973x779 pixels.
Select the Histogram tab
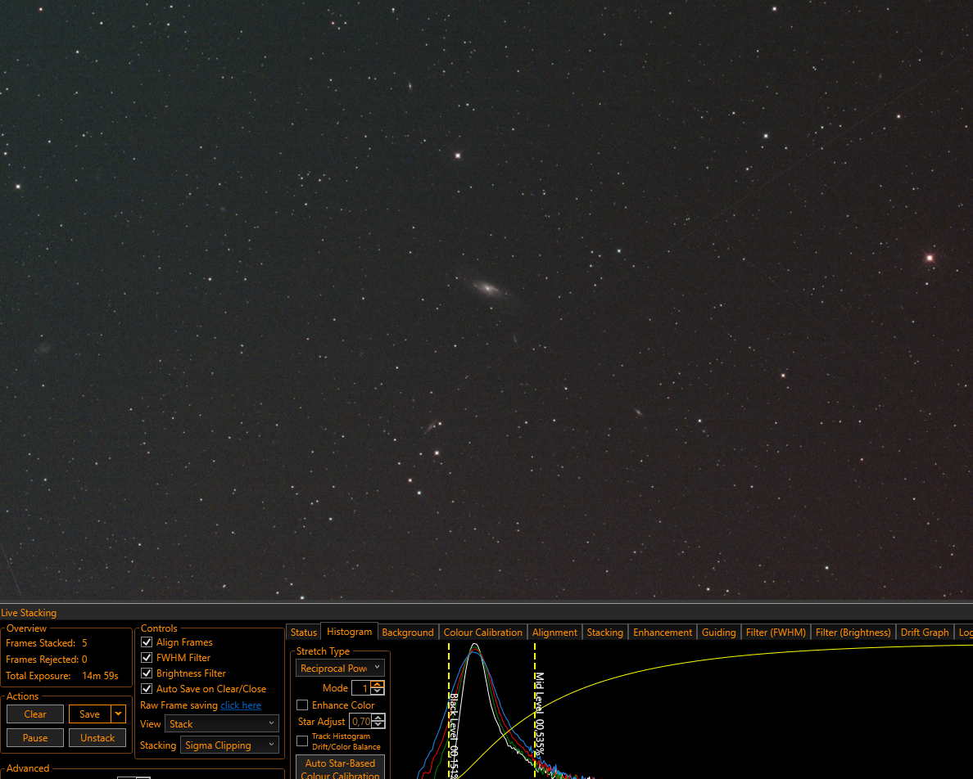(350, 632)
